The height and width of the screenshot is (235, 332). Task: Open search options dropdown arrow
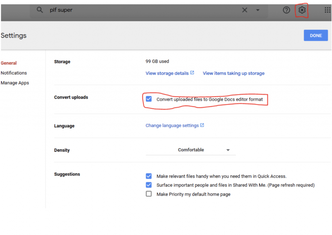pyautogui.click(x=258, y=10)
